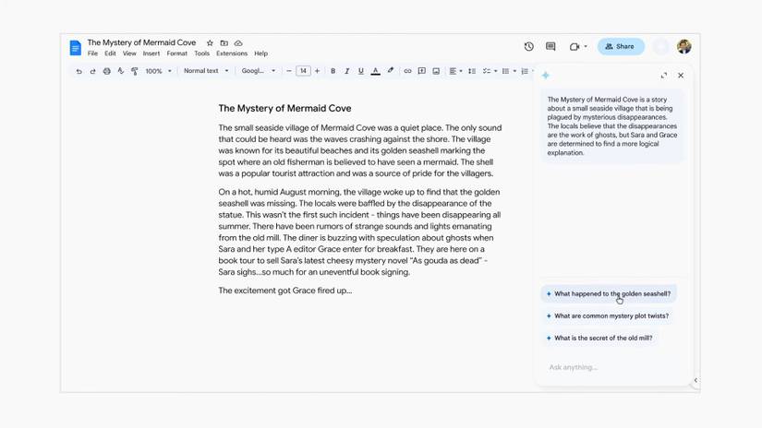762x428 pixels.
Task: Collapse the side panel with bottom chevron
Action: click(695, 380)
